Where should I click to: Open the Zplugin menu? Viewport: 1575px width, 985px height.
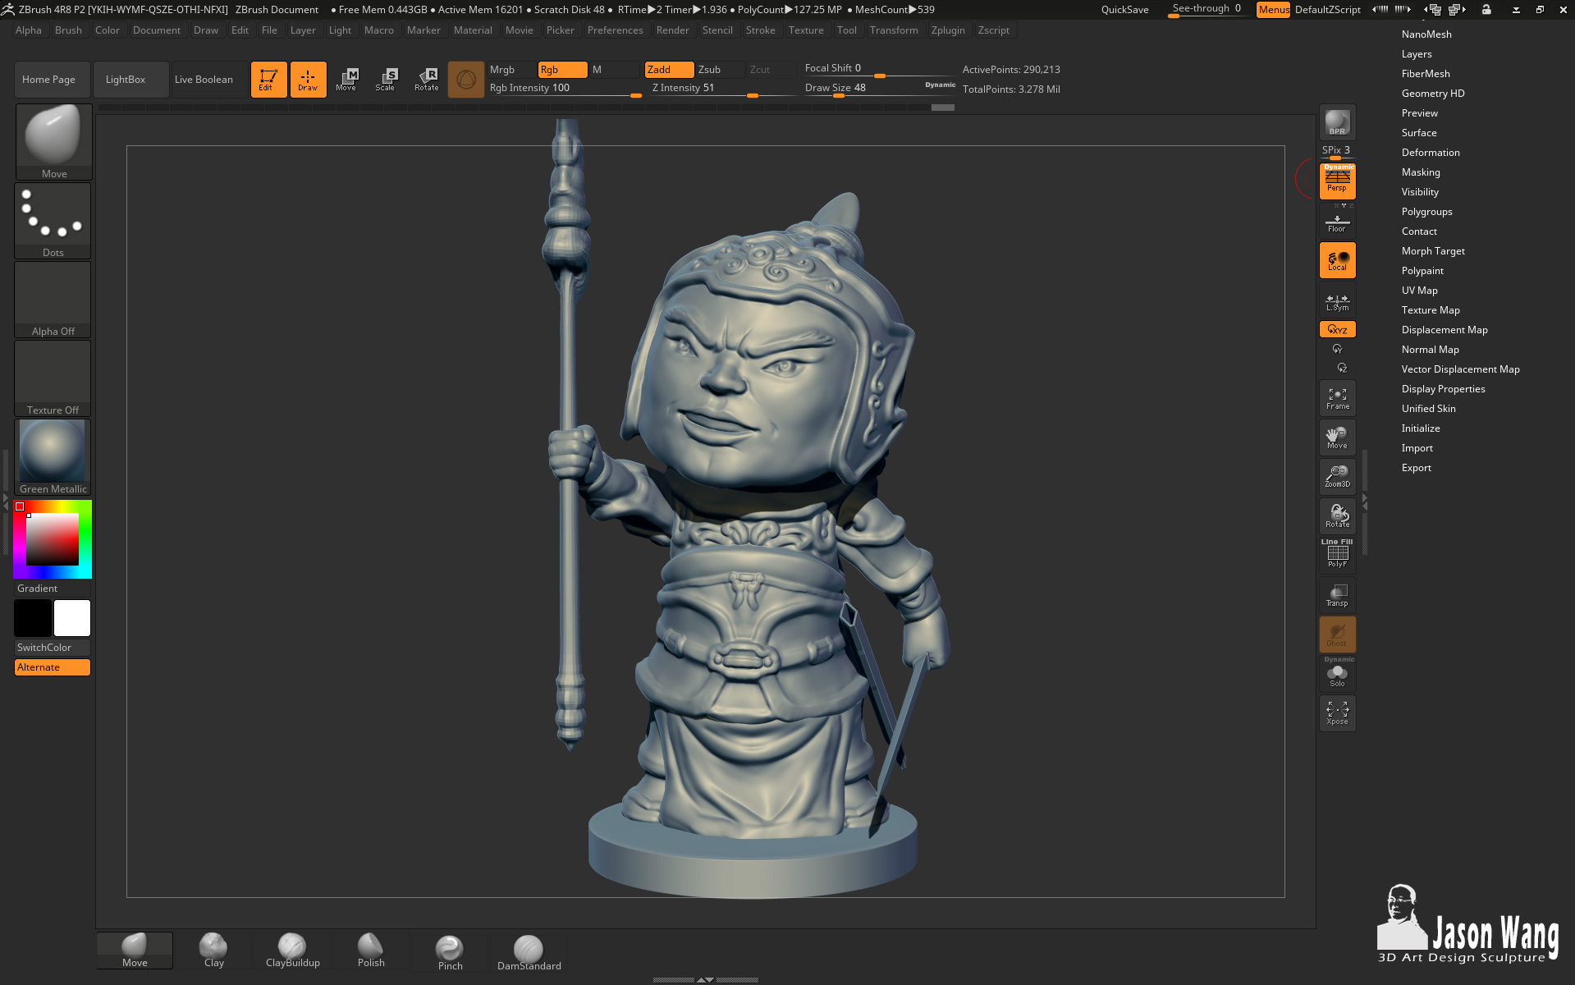coord(947,30)
